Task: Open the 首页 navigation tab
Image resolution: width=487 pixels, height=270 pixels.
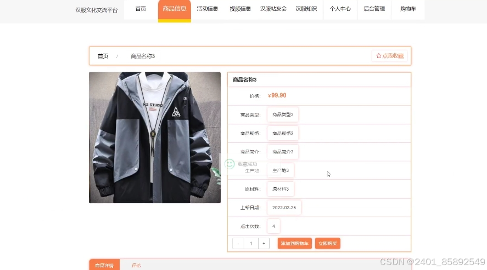Action: click(x=141, y=10)
